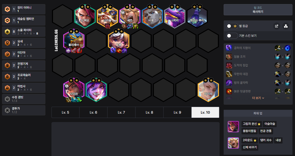
Task: Toggle the 별 등급 switch
Action: point(232,26)
